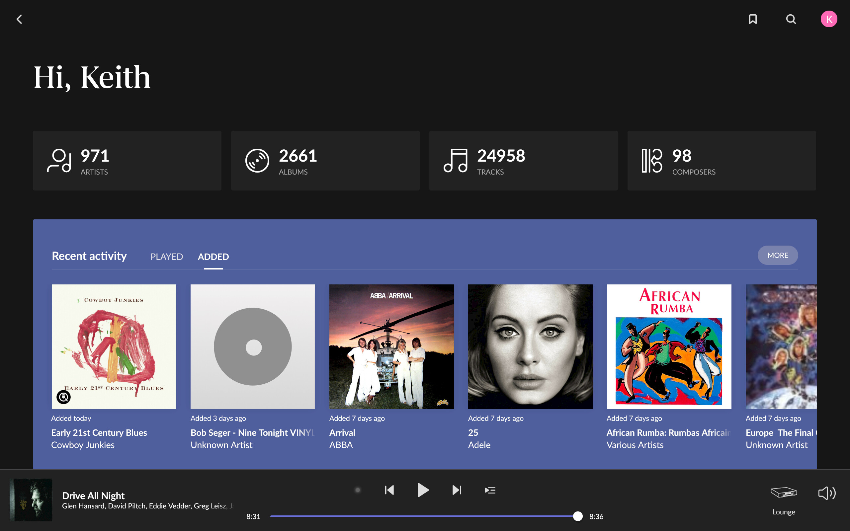Click the More button in Recent activity
The height and width of the screenshot is (531, 850).
click(778, 255)
